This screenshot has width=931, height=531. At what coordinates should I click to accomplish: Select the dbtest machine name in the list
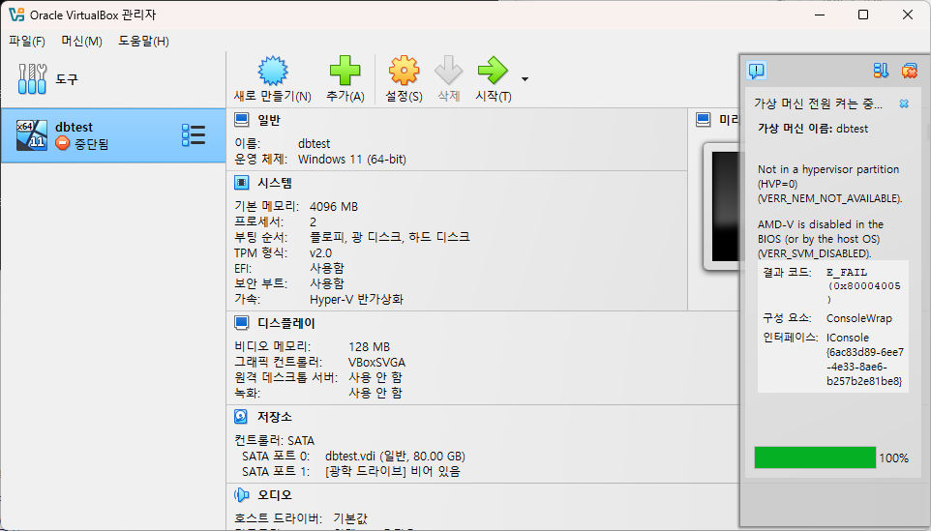pos(75,127)
